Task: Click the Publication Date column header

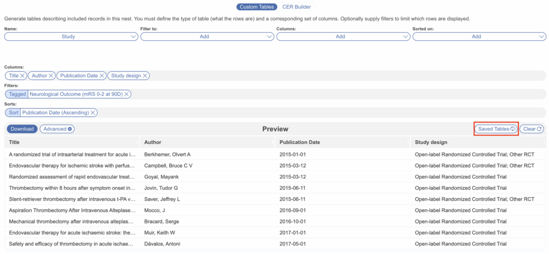Action: pyautogui.click(x=300, y=142)
